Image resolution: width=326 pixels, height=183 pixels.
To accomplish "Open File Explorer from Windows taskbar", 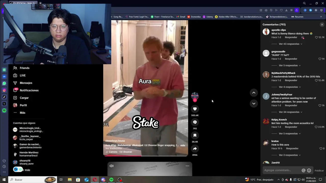I will 70,180.
